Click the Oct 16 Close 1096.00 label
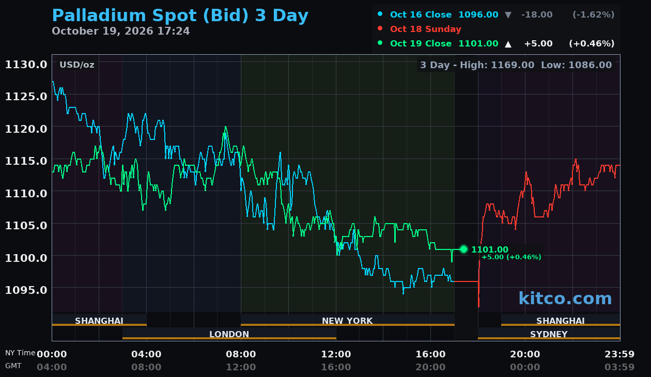 point(444,15)
